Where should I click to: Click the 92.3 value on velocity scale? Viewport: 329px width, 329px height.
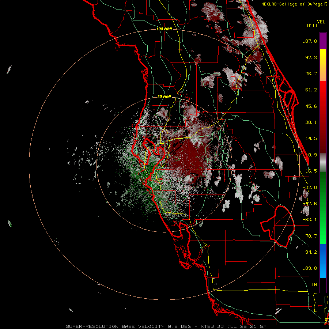point(311,57)
